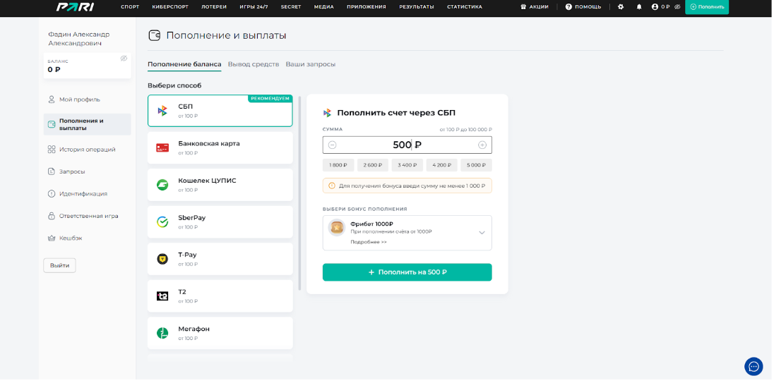Click the PARI logo
This screenshot has height=388, width=774.
(71, 7)
